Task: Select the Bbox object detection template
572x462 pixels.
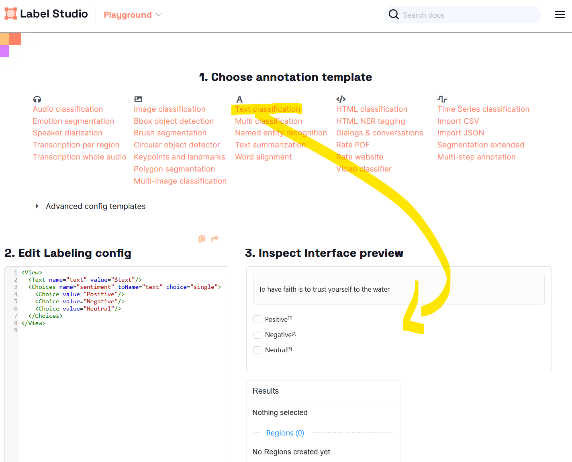Action: click(x=174, y=121)
